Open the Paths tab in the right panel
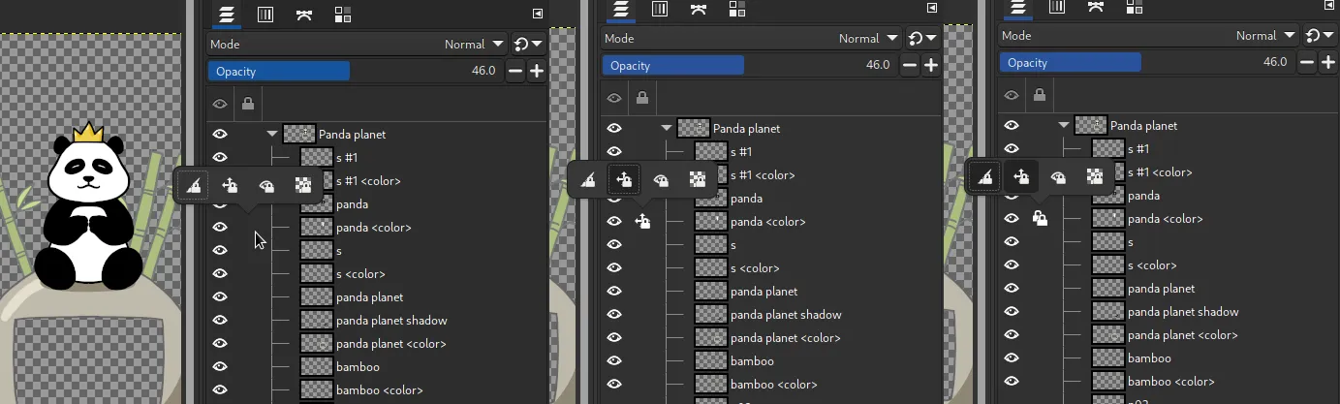1340x404 pixels. point(1095,6)
